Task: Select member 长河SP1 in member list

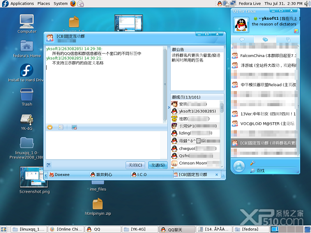Action: pos(195,126)
